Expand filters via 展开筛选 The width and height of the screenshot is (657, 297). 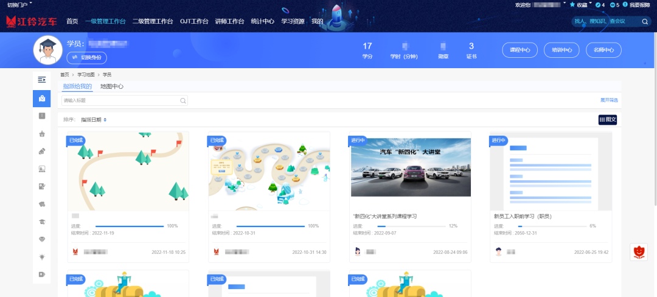(609, 100)
